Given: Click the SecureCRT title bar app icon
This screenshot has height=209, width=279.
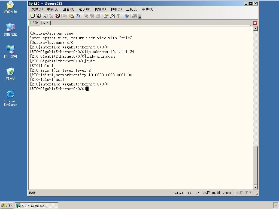Looking at the screenshot, I should coord(31,4).
